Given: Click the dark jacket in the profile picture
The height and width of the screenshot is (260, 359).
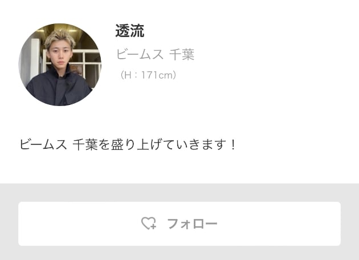Looking at the screenshot, I should point(59,88).
